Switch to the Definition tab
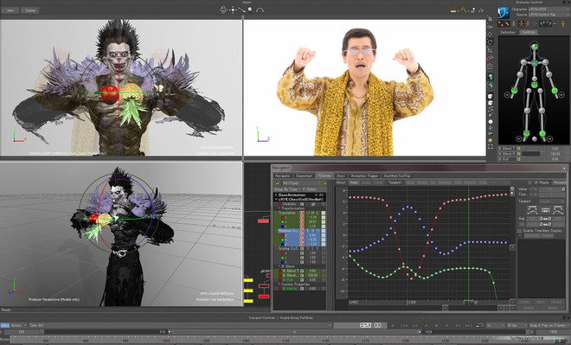This screenshot has width=571, height=345. (x=508, y=32)
